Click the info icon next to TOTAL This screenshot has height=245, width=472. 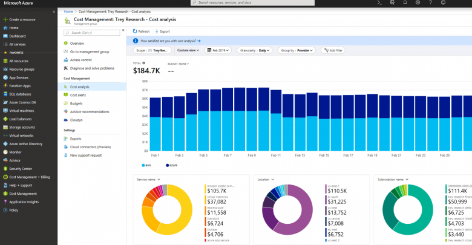click(143, 63)
